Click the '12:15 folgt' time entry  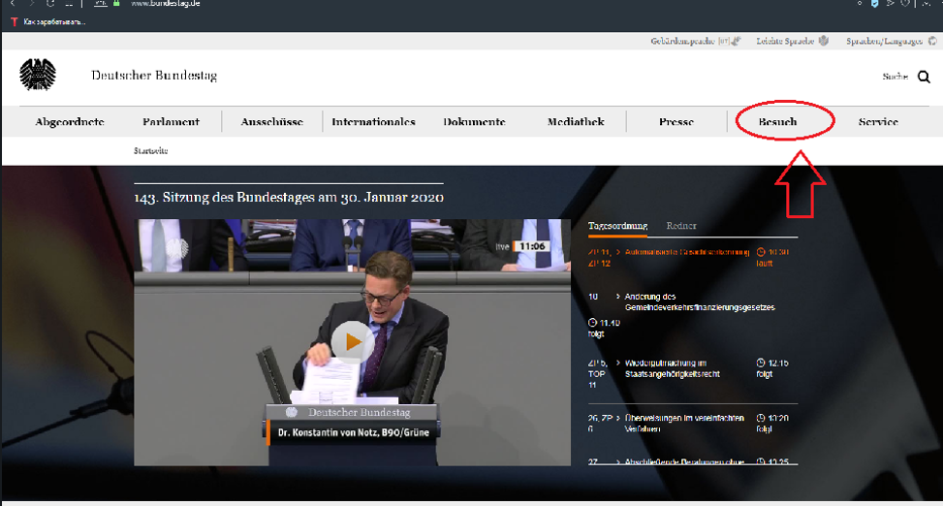click(x=772, y=368)
